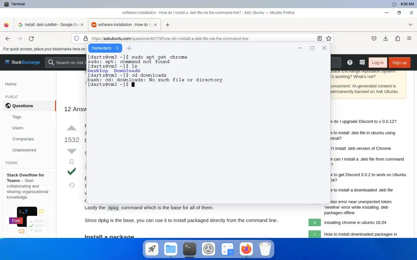Open link about Discord 0.0.2 on Ubuntu

368,177
